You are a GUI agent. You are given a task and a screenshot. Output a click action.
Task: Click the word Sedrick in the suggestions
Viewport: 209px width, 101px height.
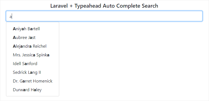(20, 72)
